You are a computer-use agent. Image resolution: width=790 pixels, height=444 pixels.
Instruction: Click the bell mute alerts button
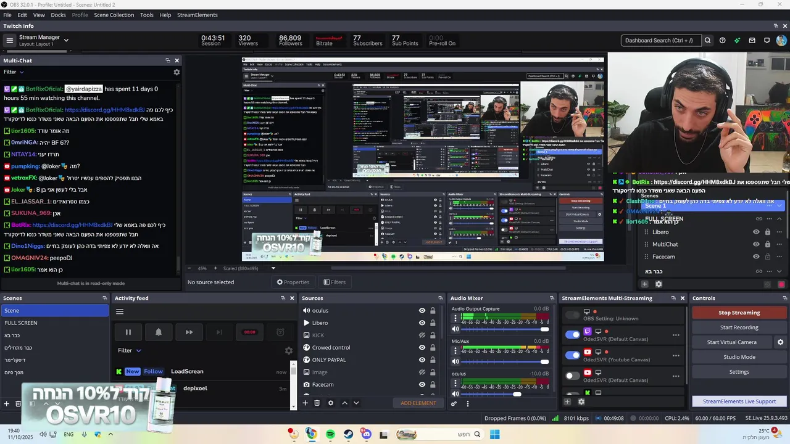(x=159, y=332)
